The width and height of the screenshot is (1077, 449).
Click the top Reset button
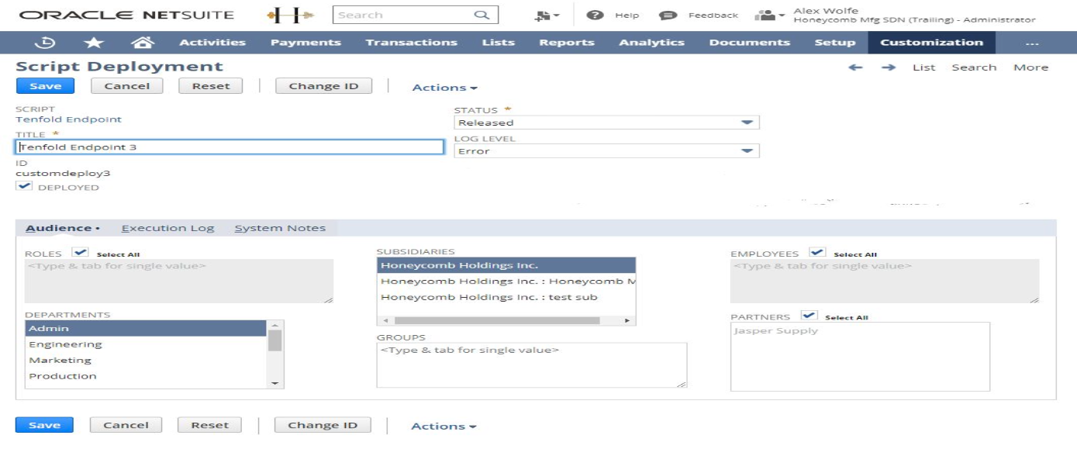pos(211,86)
